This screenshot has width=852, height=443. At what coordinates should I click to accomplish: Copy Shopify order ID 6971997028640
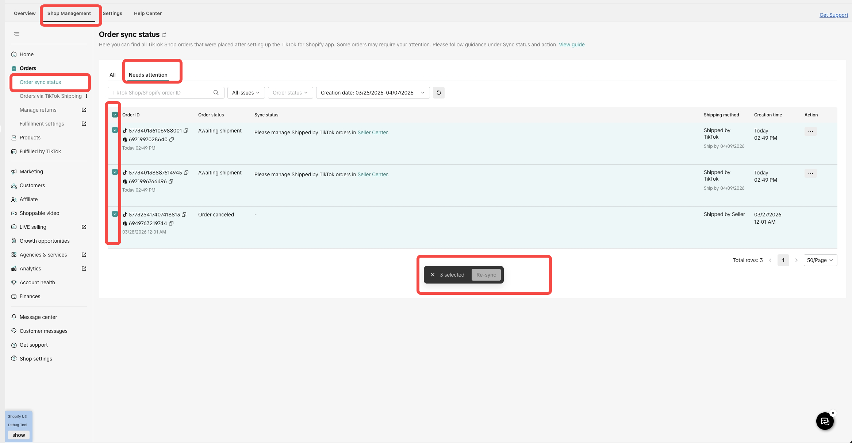(x=172, y=139)
